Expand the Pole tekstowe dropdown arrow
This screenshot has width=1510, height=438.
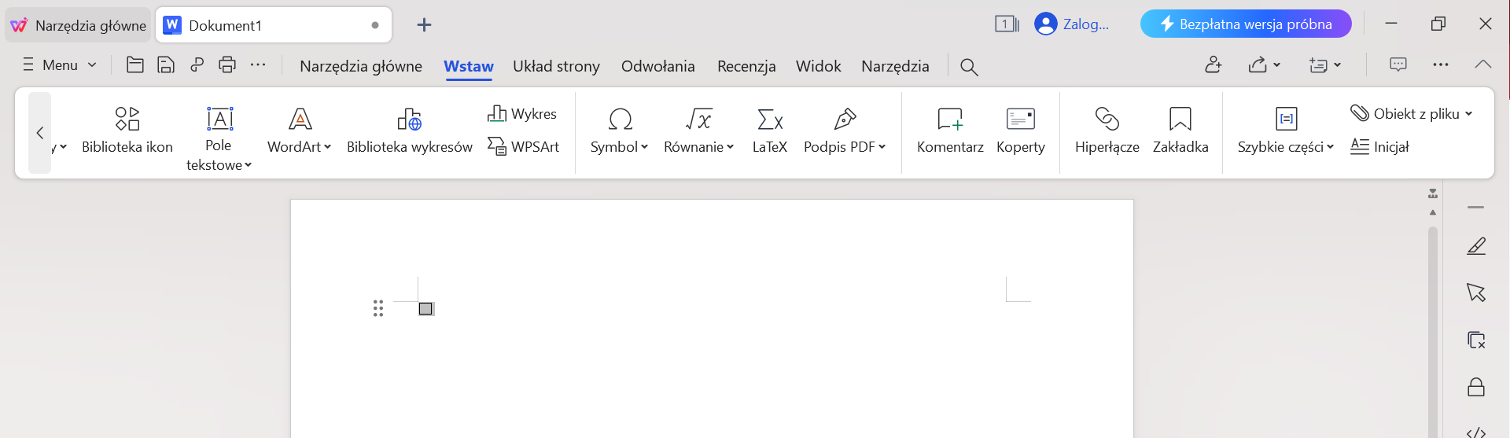click(248, 165)
